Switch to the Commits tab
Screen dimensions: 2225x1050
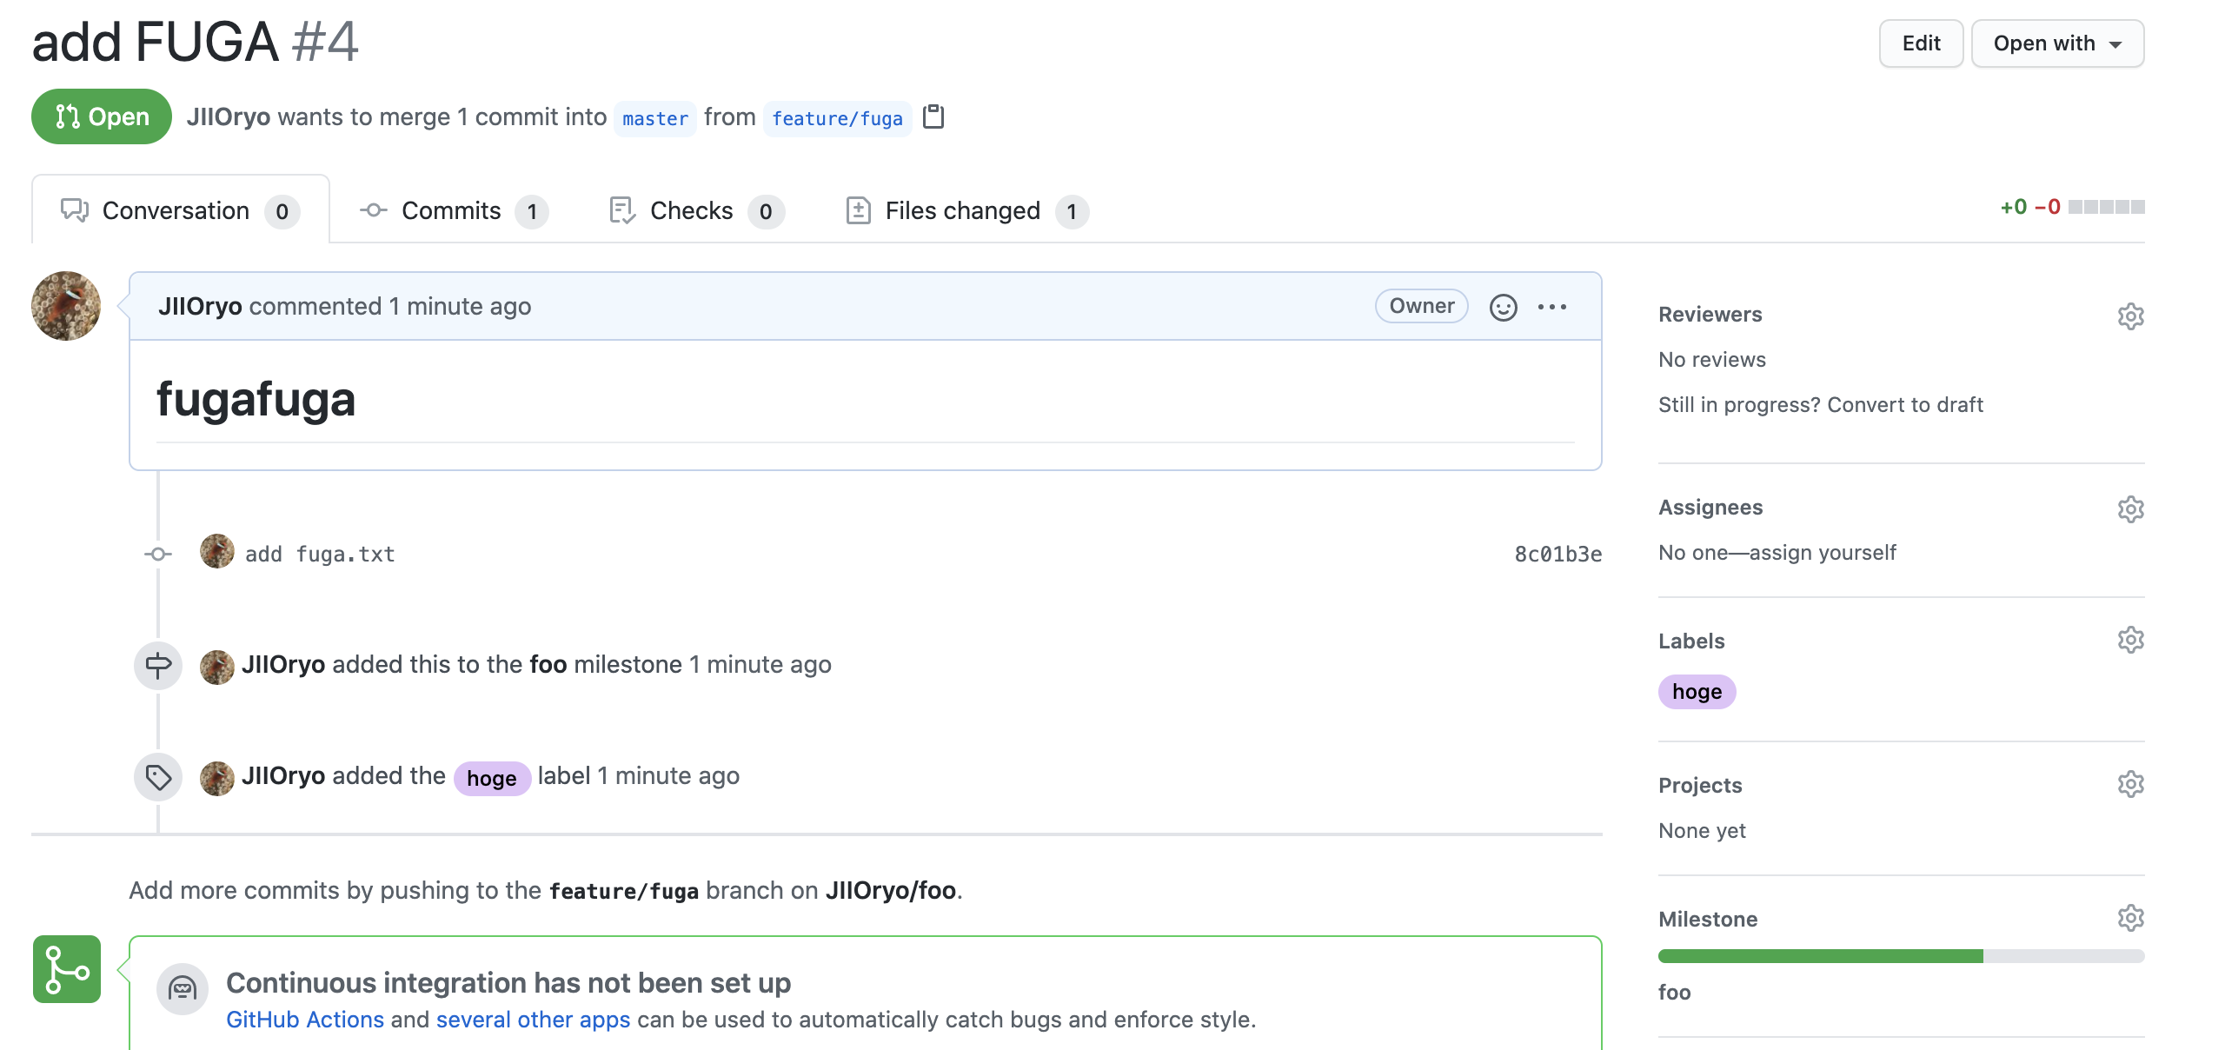[451, 211]
